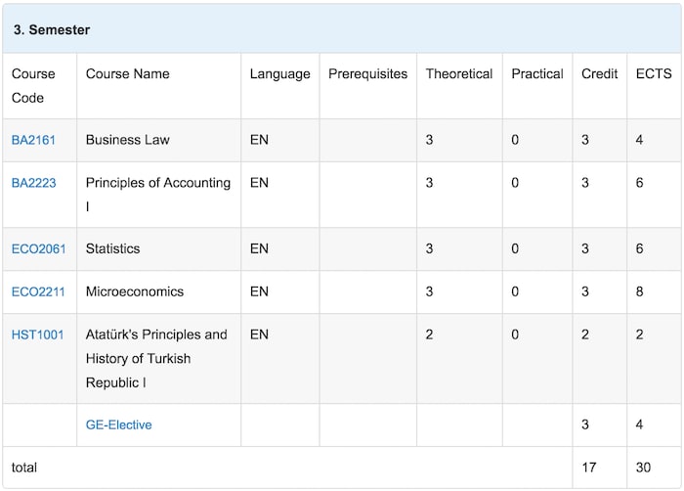
Task: Click the 3. Semester header bar
Action: pyautogui.click(x=342, y=29)
